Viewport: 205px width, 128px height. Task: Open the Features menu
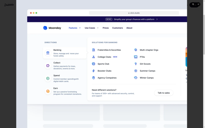[x=73, y=28]
